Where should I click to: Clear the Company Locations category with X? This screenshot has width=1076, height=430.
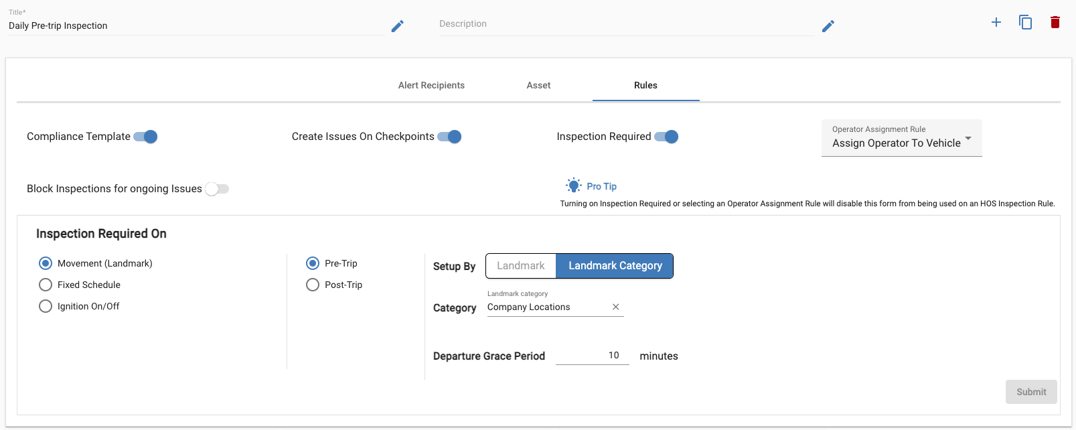616,307
